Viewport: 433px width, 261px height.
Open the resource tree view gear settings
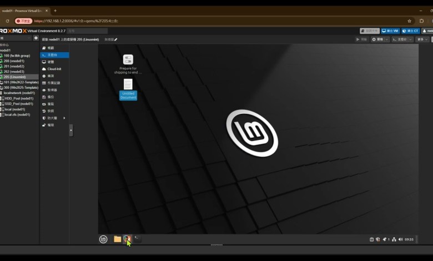pos(36,38)
